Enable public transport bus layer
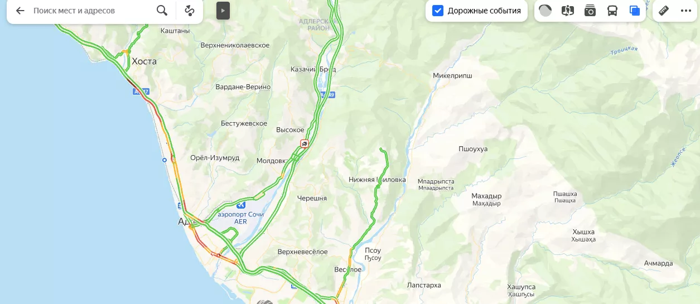The width and height of the screenshot is (700, 304). (x=612, y=11)
